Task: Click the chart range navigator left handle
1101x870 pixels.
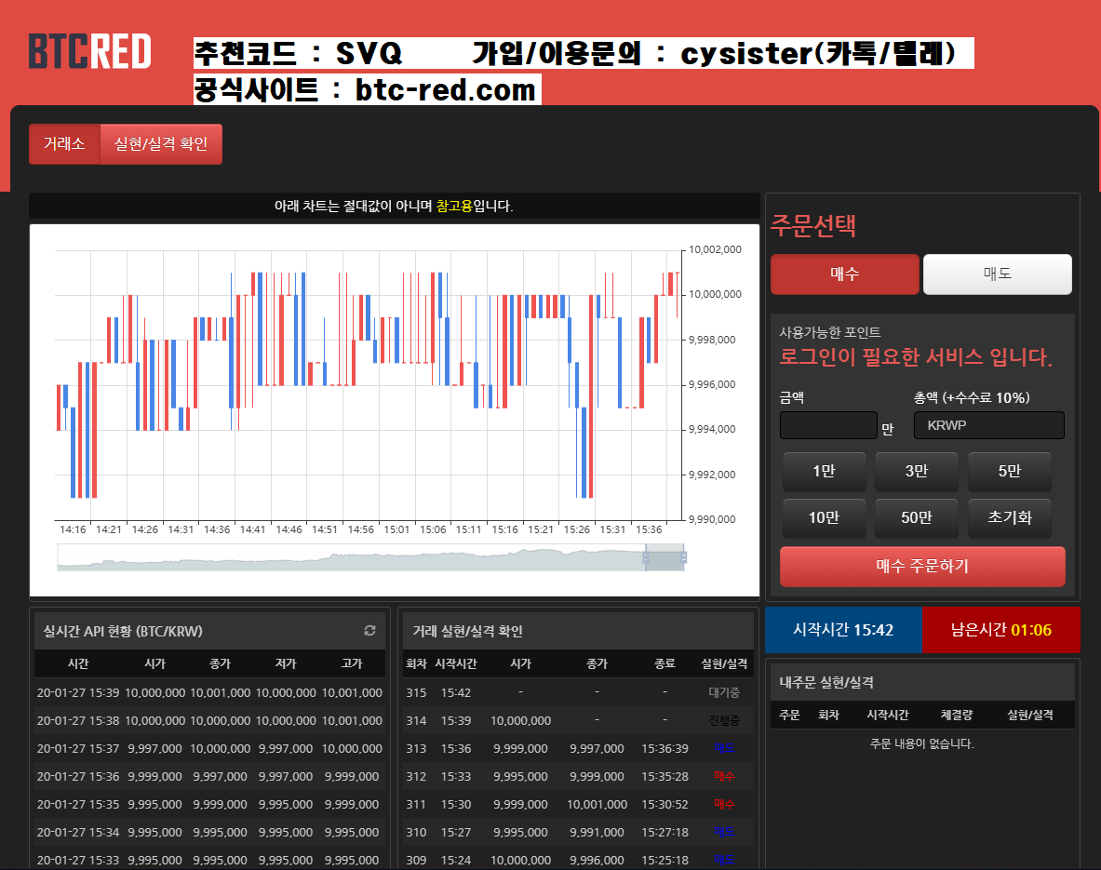Action: point(645,557)
